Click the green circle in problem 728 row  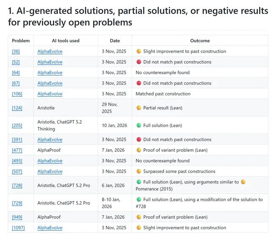(x=138, y=182)
